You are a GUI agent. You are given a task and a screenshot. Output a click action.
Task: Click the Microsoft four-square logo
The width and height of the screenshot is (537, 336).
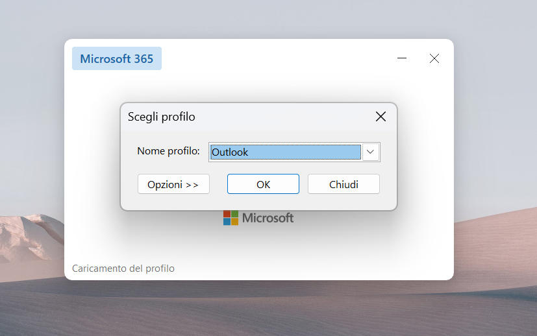click(x=231, y=218)
